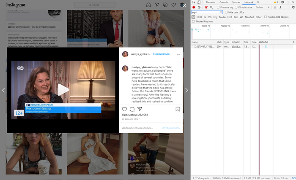Viewport: 296px width, 180px height.
Task: Go to next post arrow
Action: [x=186, y=90]
